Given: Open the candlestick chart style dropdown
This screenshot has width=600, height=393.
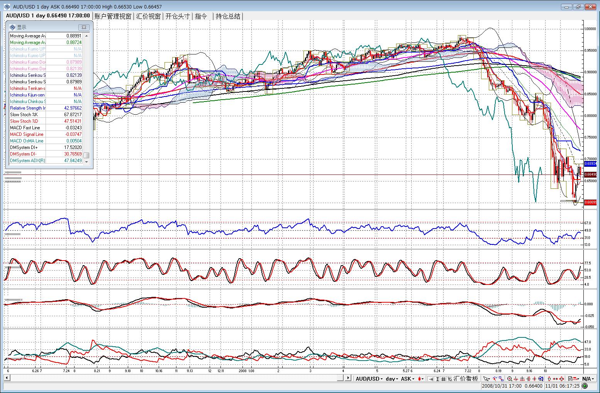Looking at the screenshot, I should click(420, 379).
